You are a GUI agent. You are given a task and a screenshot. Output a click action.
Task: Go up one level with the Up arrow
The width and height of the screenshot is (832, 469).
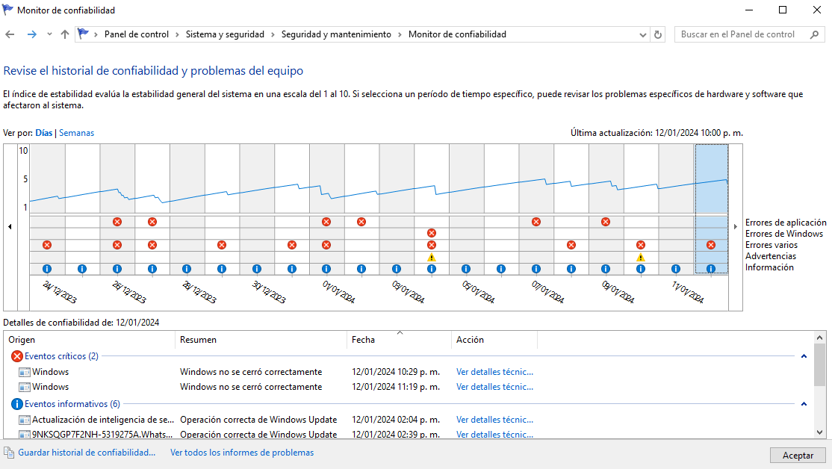[x=65, y=34]
